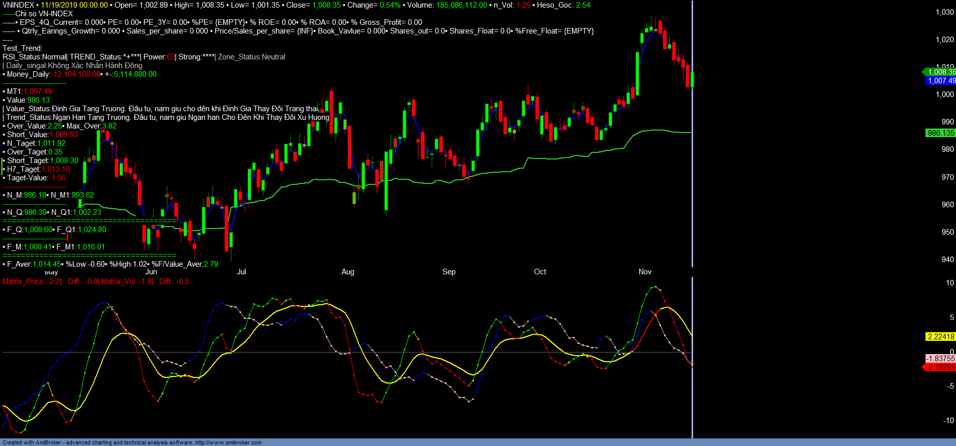Screen dimensions: 956x446
Task: Click the Oct month label on time axis
Action: [x=540, y=272]
